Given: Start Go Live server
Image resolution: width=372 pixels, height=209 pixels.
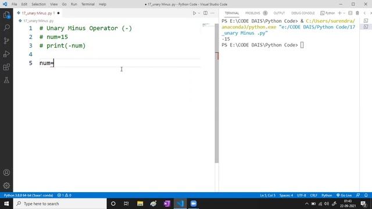Looking at the screenshot, I should (344, 195).
